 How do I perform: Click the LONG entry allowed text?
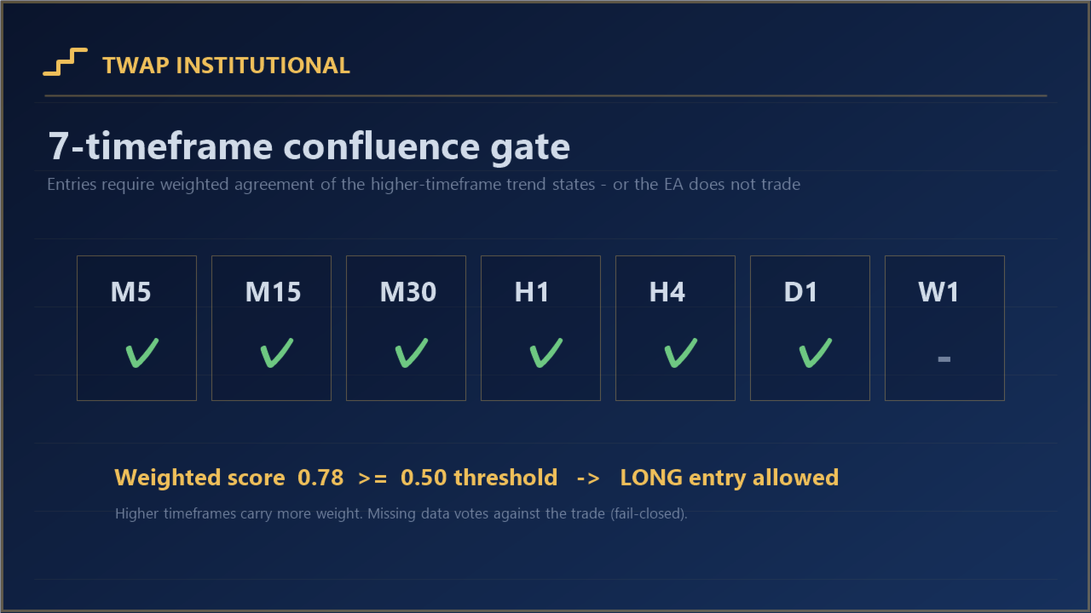pos(730,478)
